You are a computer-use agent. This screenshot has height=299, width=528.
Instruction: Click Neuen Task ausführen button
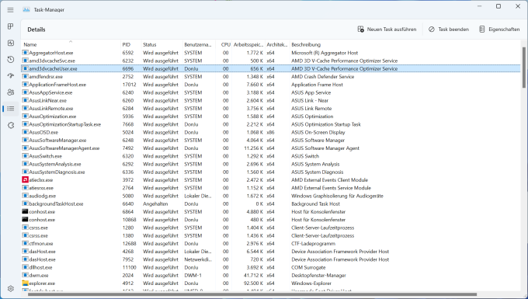387,30
